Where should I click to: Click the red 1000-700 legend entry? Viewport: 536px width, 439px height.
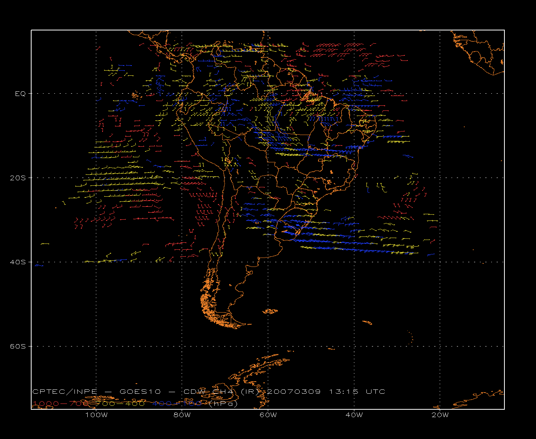(x=62, y=403)
